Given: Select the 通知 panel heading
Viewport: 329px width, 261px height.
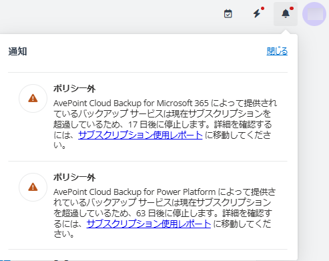Looking at the screenshot, I should pyautogui.click(x=17, y=51).
